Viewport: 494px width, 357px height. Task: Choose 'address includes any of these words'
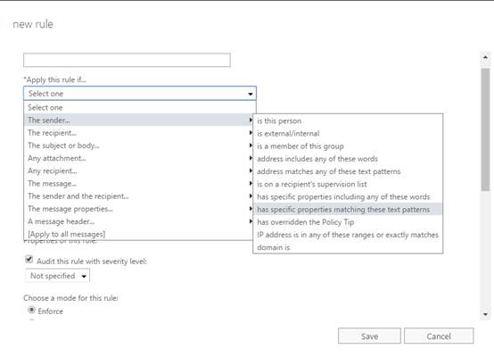(x=348, y=159)
